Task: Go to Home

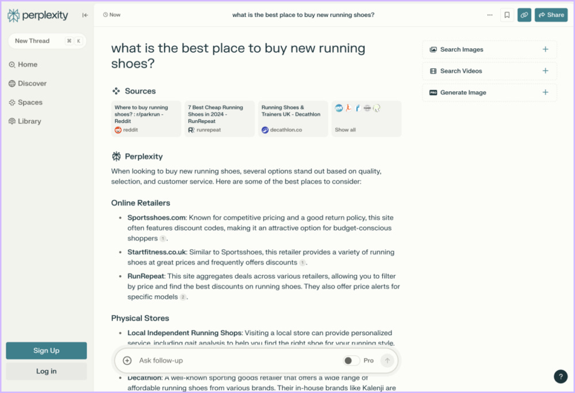Action: tap(23, 64)
